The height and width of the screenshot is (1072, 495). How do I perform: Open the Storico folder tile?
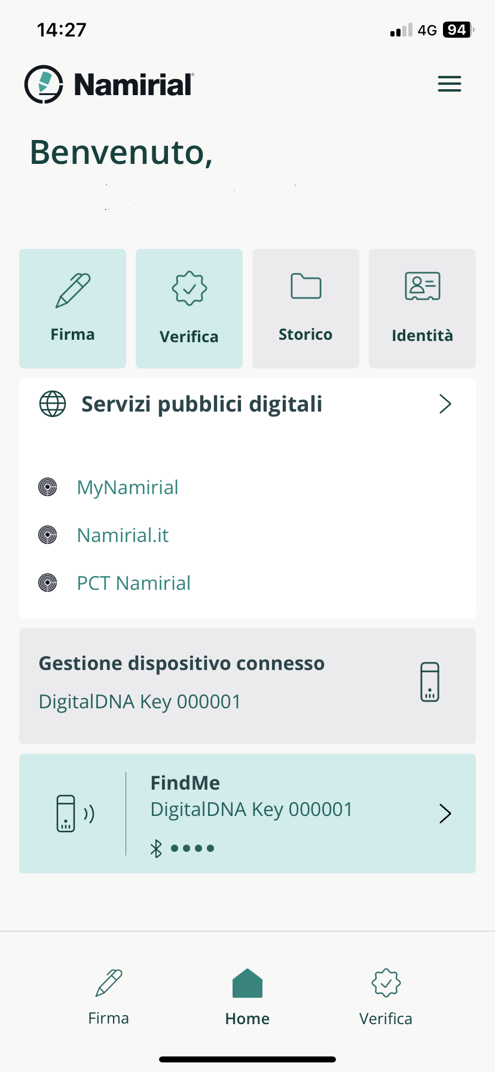[305, 309]
